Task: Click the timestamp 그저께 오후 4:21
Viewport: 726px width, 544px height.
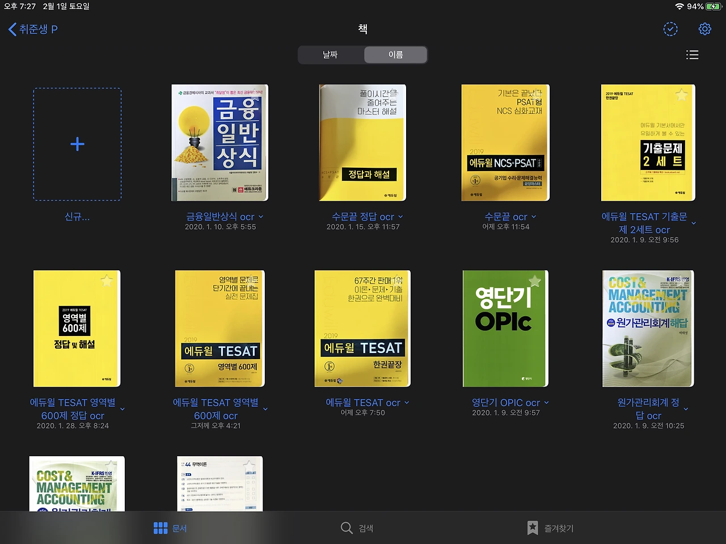Action: pyautogui.click(x=216, y=426)
